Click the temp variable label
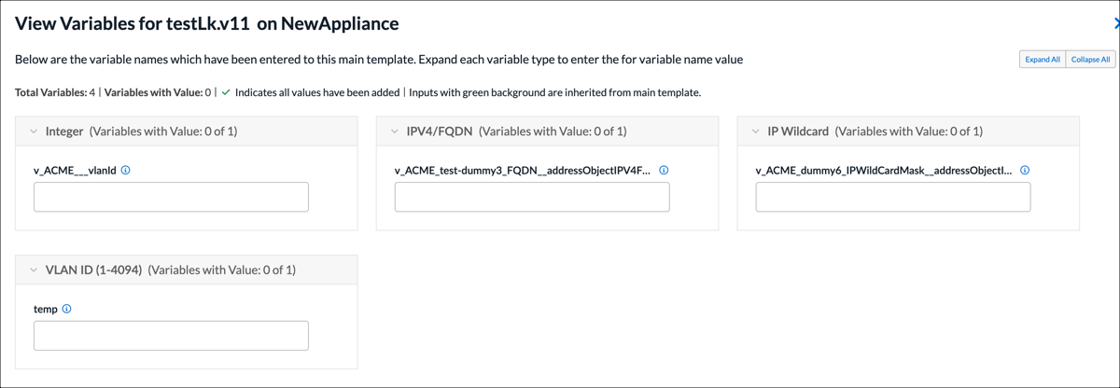1120x388 pixels. coord(46,309)
